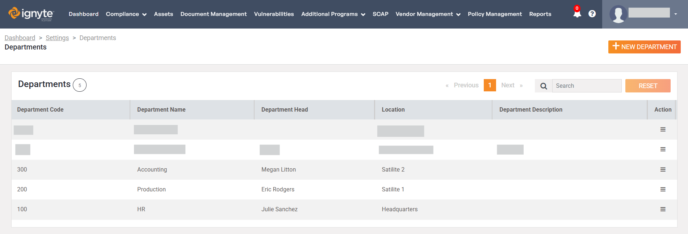Focus the Search input field
This screenshot has height=234, width=688.
pyautogui.click(x=587, y=86)
